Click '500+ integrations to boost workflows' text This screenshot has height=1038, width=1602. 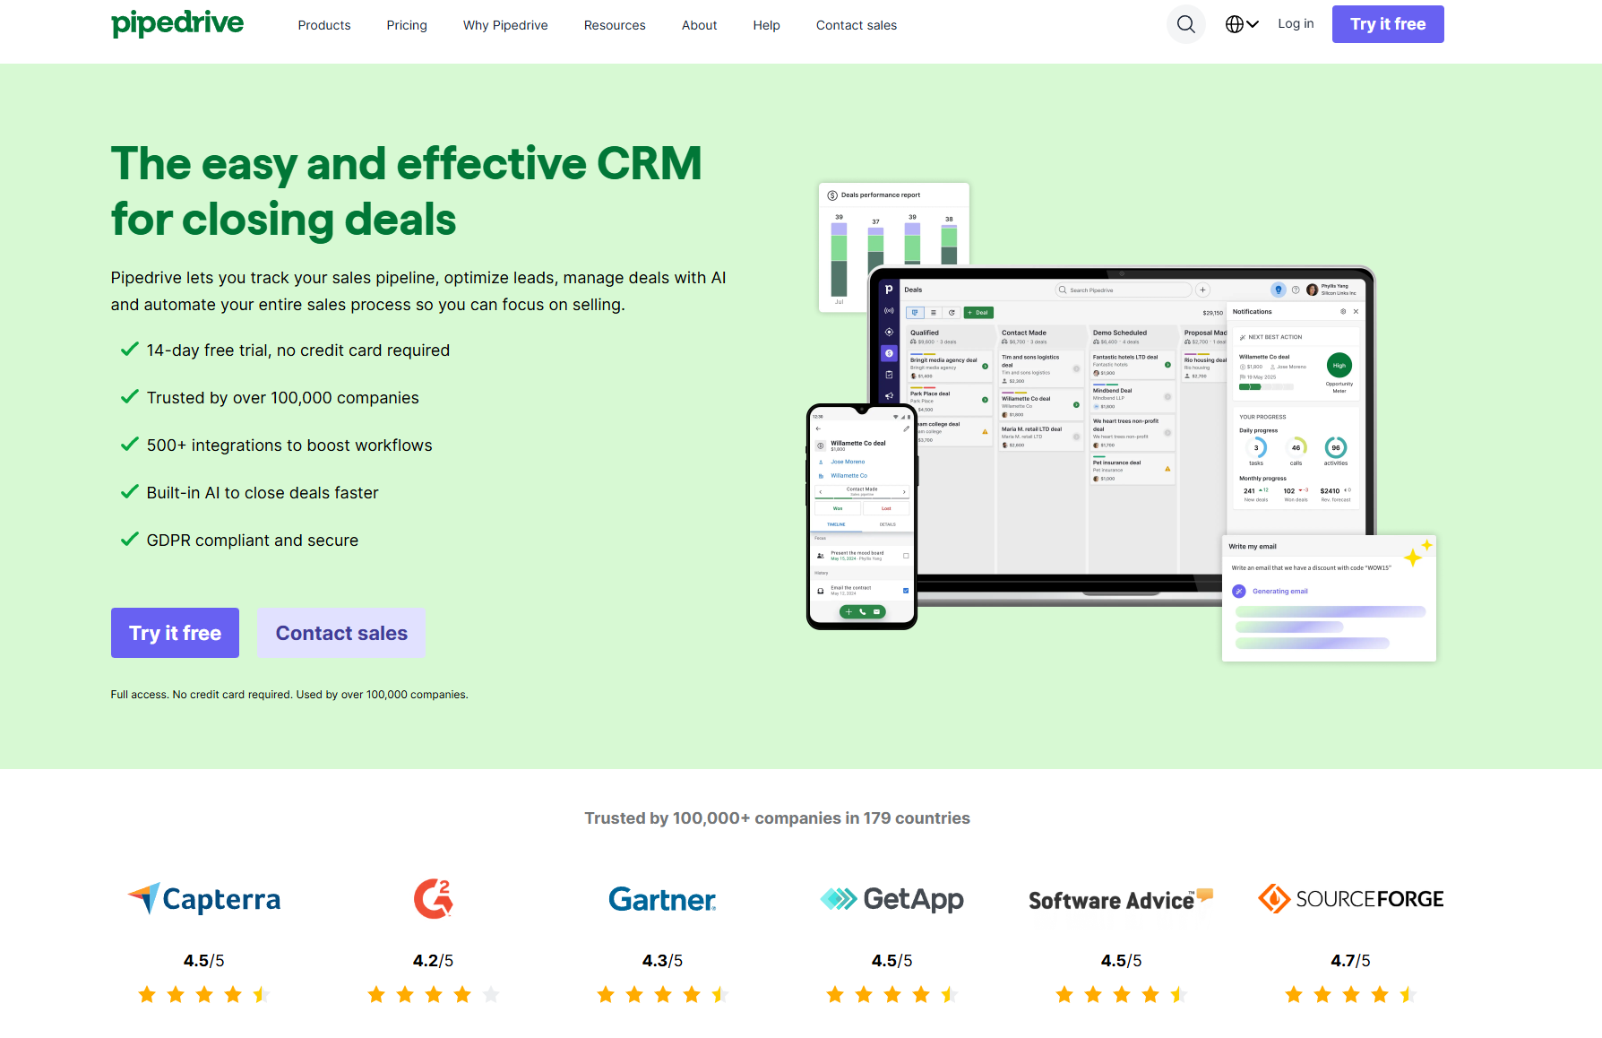coord(289,445)
